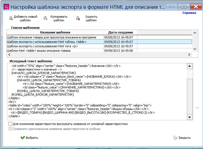Click the Копировать шаблон label

59,18
